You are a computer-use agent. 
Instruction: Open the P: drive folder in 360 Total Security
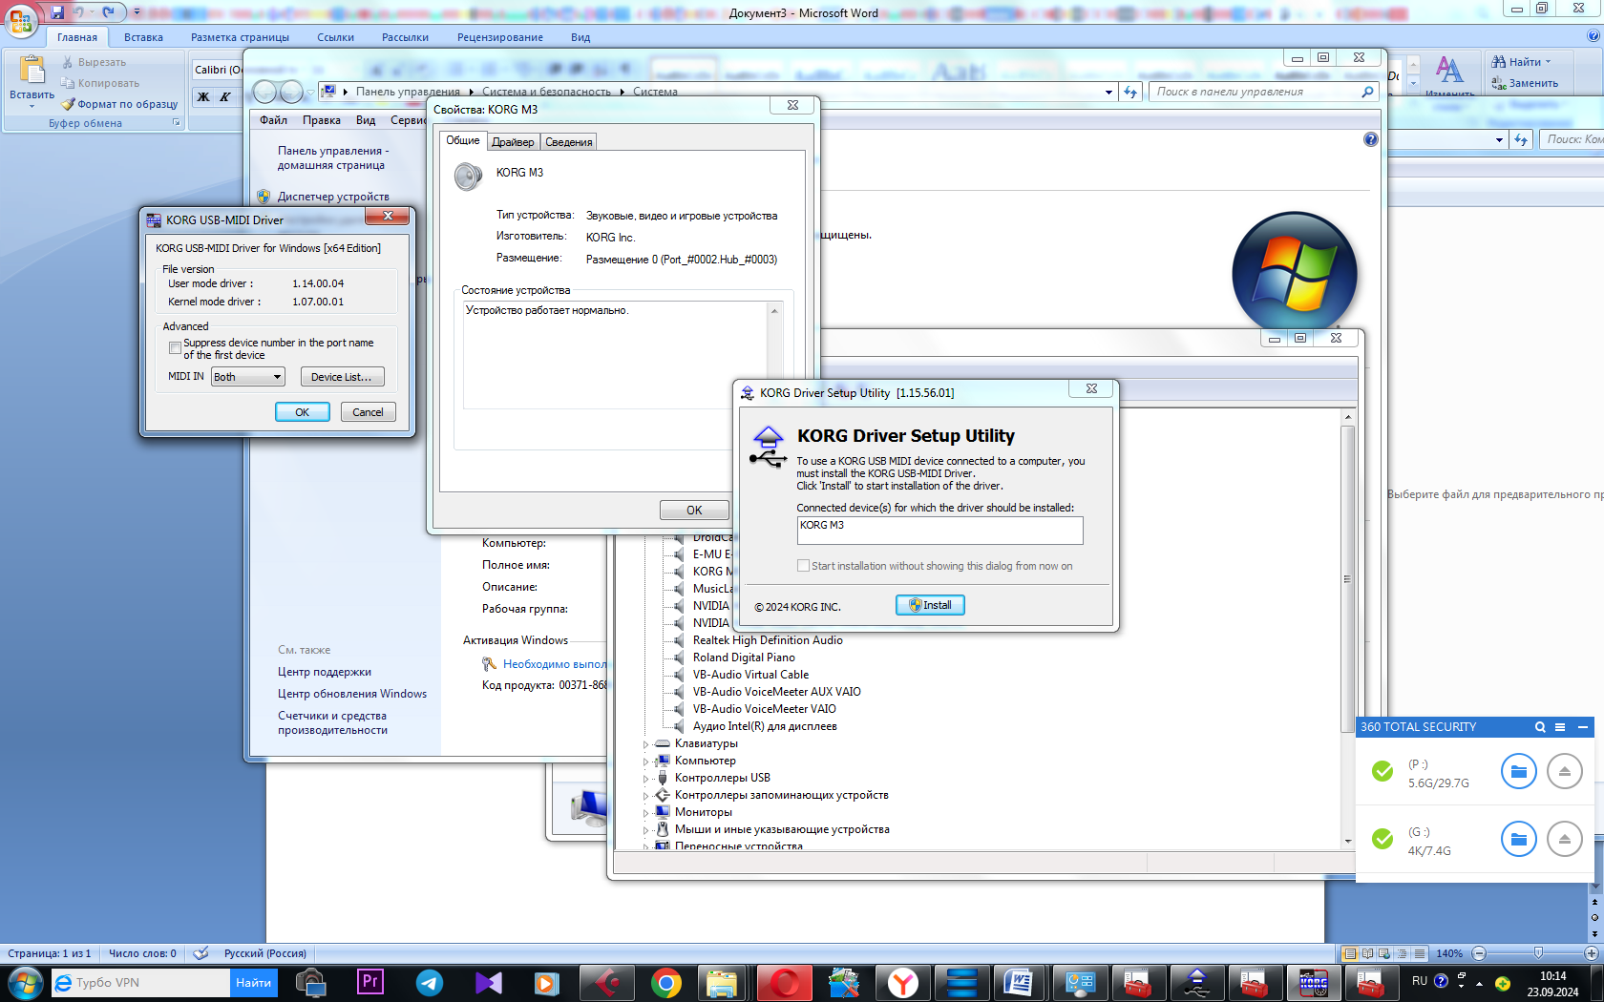click(x=1518, y=771)
